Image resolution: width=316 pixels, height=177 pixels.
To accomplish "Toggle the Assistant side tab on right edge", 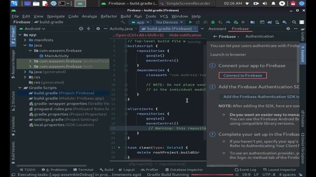I will (303, 54).
